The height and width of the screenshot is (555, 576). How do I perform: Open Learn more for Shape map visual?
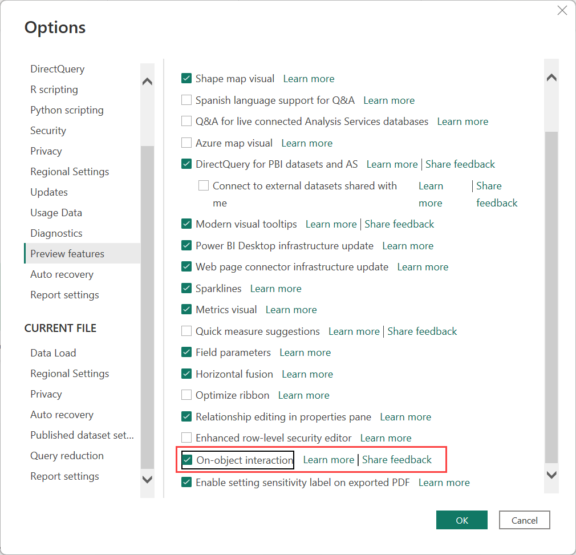tap(309, 79)
